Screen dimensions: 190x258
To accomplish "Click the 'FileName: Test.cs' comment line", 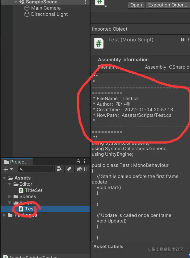I will click(116, 99).
